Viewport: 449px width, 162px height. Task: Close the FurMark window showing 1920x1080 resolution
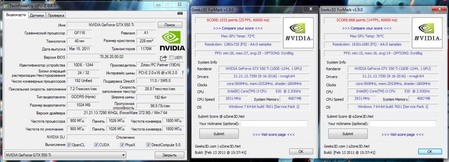coord(439,10)
